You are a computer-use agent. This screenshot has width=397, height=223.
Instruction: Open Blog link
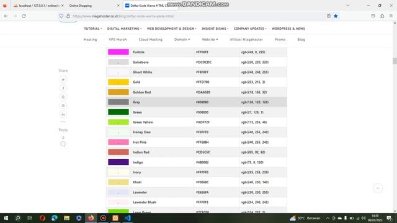(301, 40)
